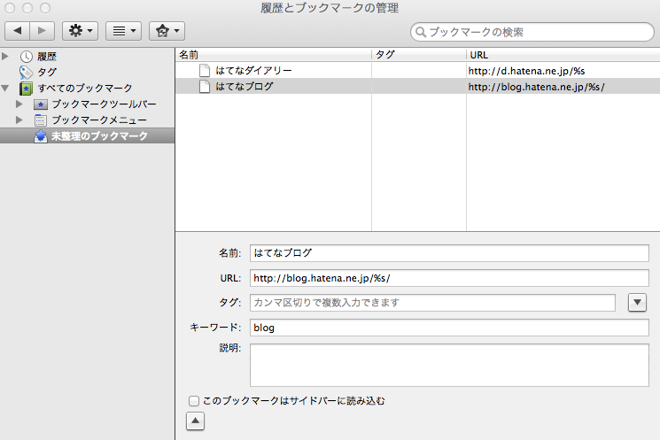Open the gear Organize menu
The width and height of the screenshot is (660, 440).
(80, 31)
